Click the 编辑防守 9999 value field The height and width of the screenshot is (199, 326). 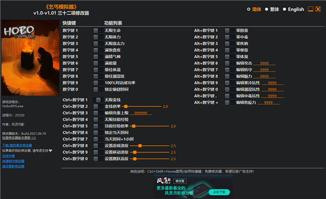264,70
